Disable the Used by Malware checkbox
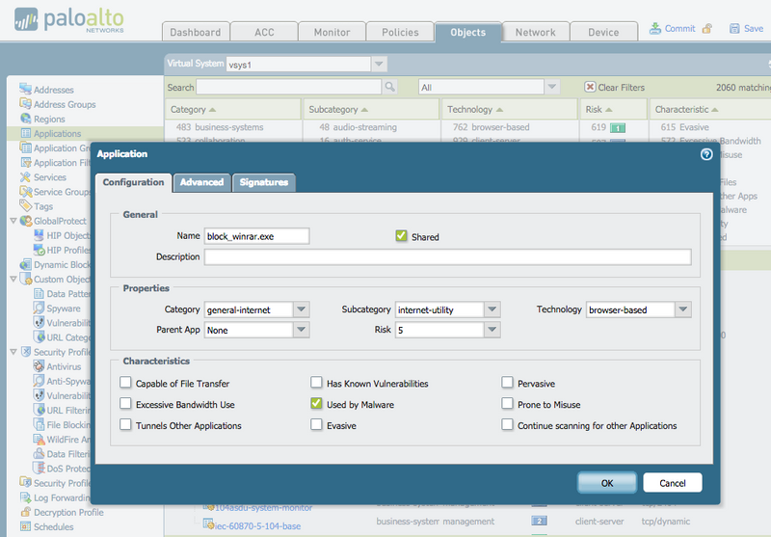The width and height of the screenshot is (771, 537). tap(316, 405)
